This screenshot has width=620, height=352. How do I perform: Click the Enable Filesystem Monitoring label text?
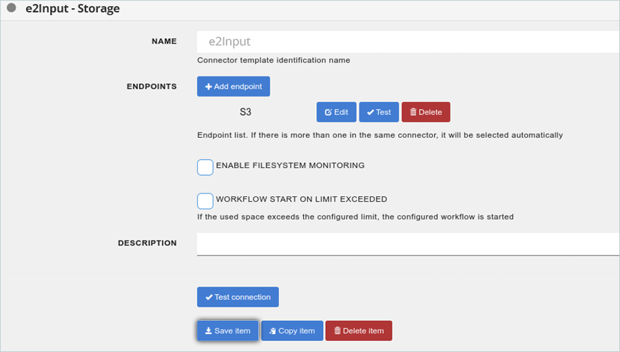(290, 165)
